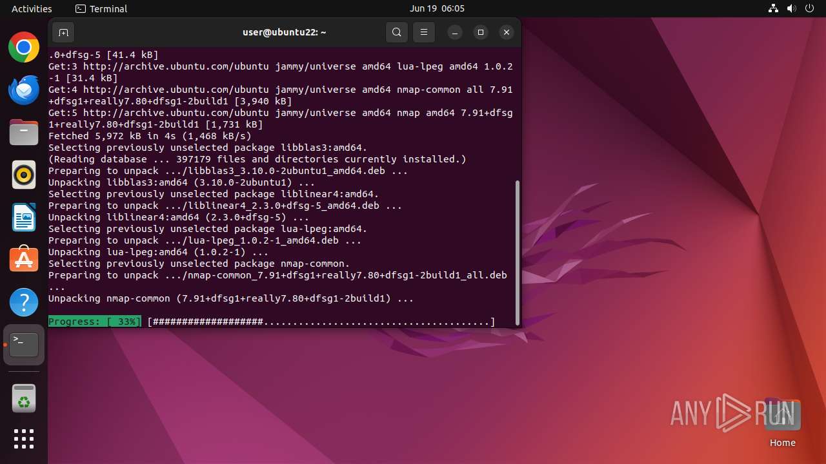Viewport: 826px width, 464px height.
Task: Click 'Unpacking liblinear4:amd64 (2.3.0+dfsg-5)' line
Action: (x=179, y=217)
